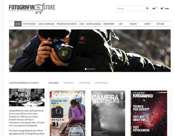Viewport: 175px width, 136px height.
Task: Click the black-and-white office photo
Action: [27, 97]
